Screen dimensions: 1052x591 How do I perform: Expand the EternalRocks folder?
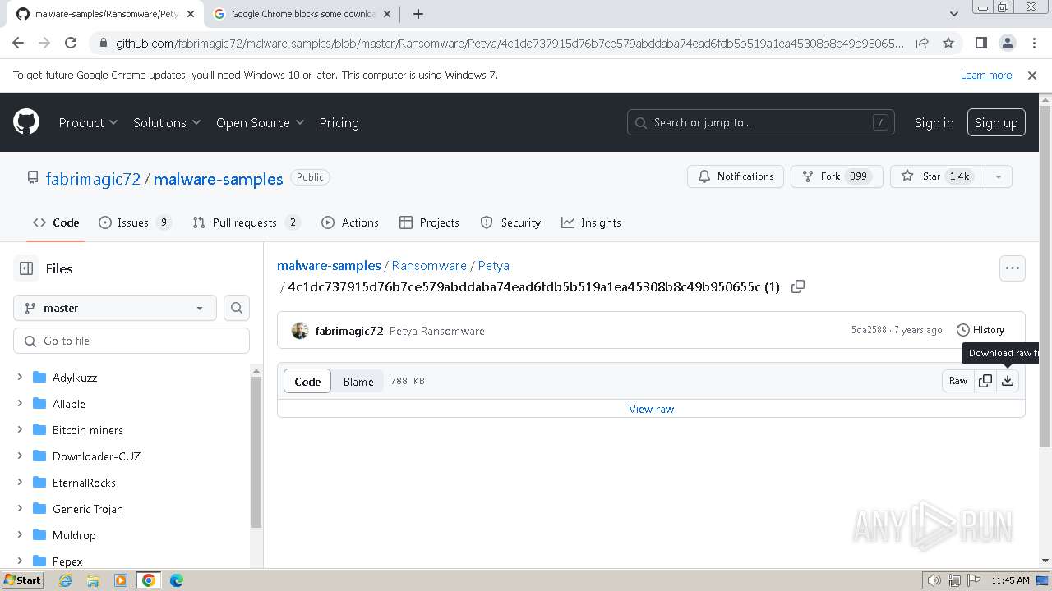pos(20,483)
